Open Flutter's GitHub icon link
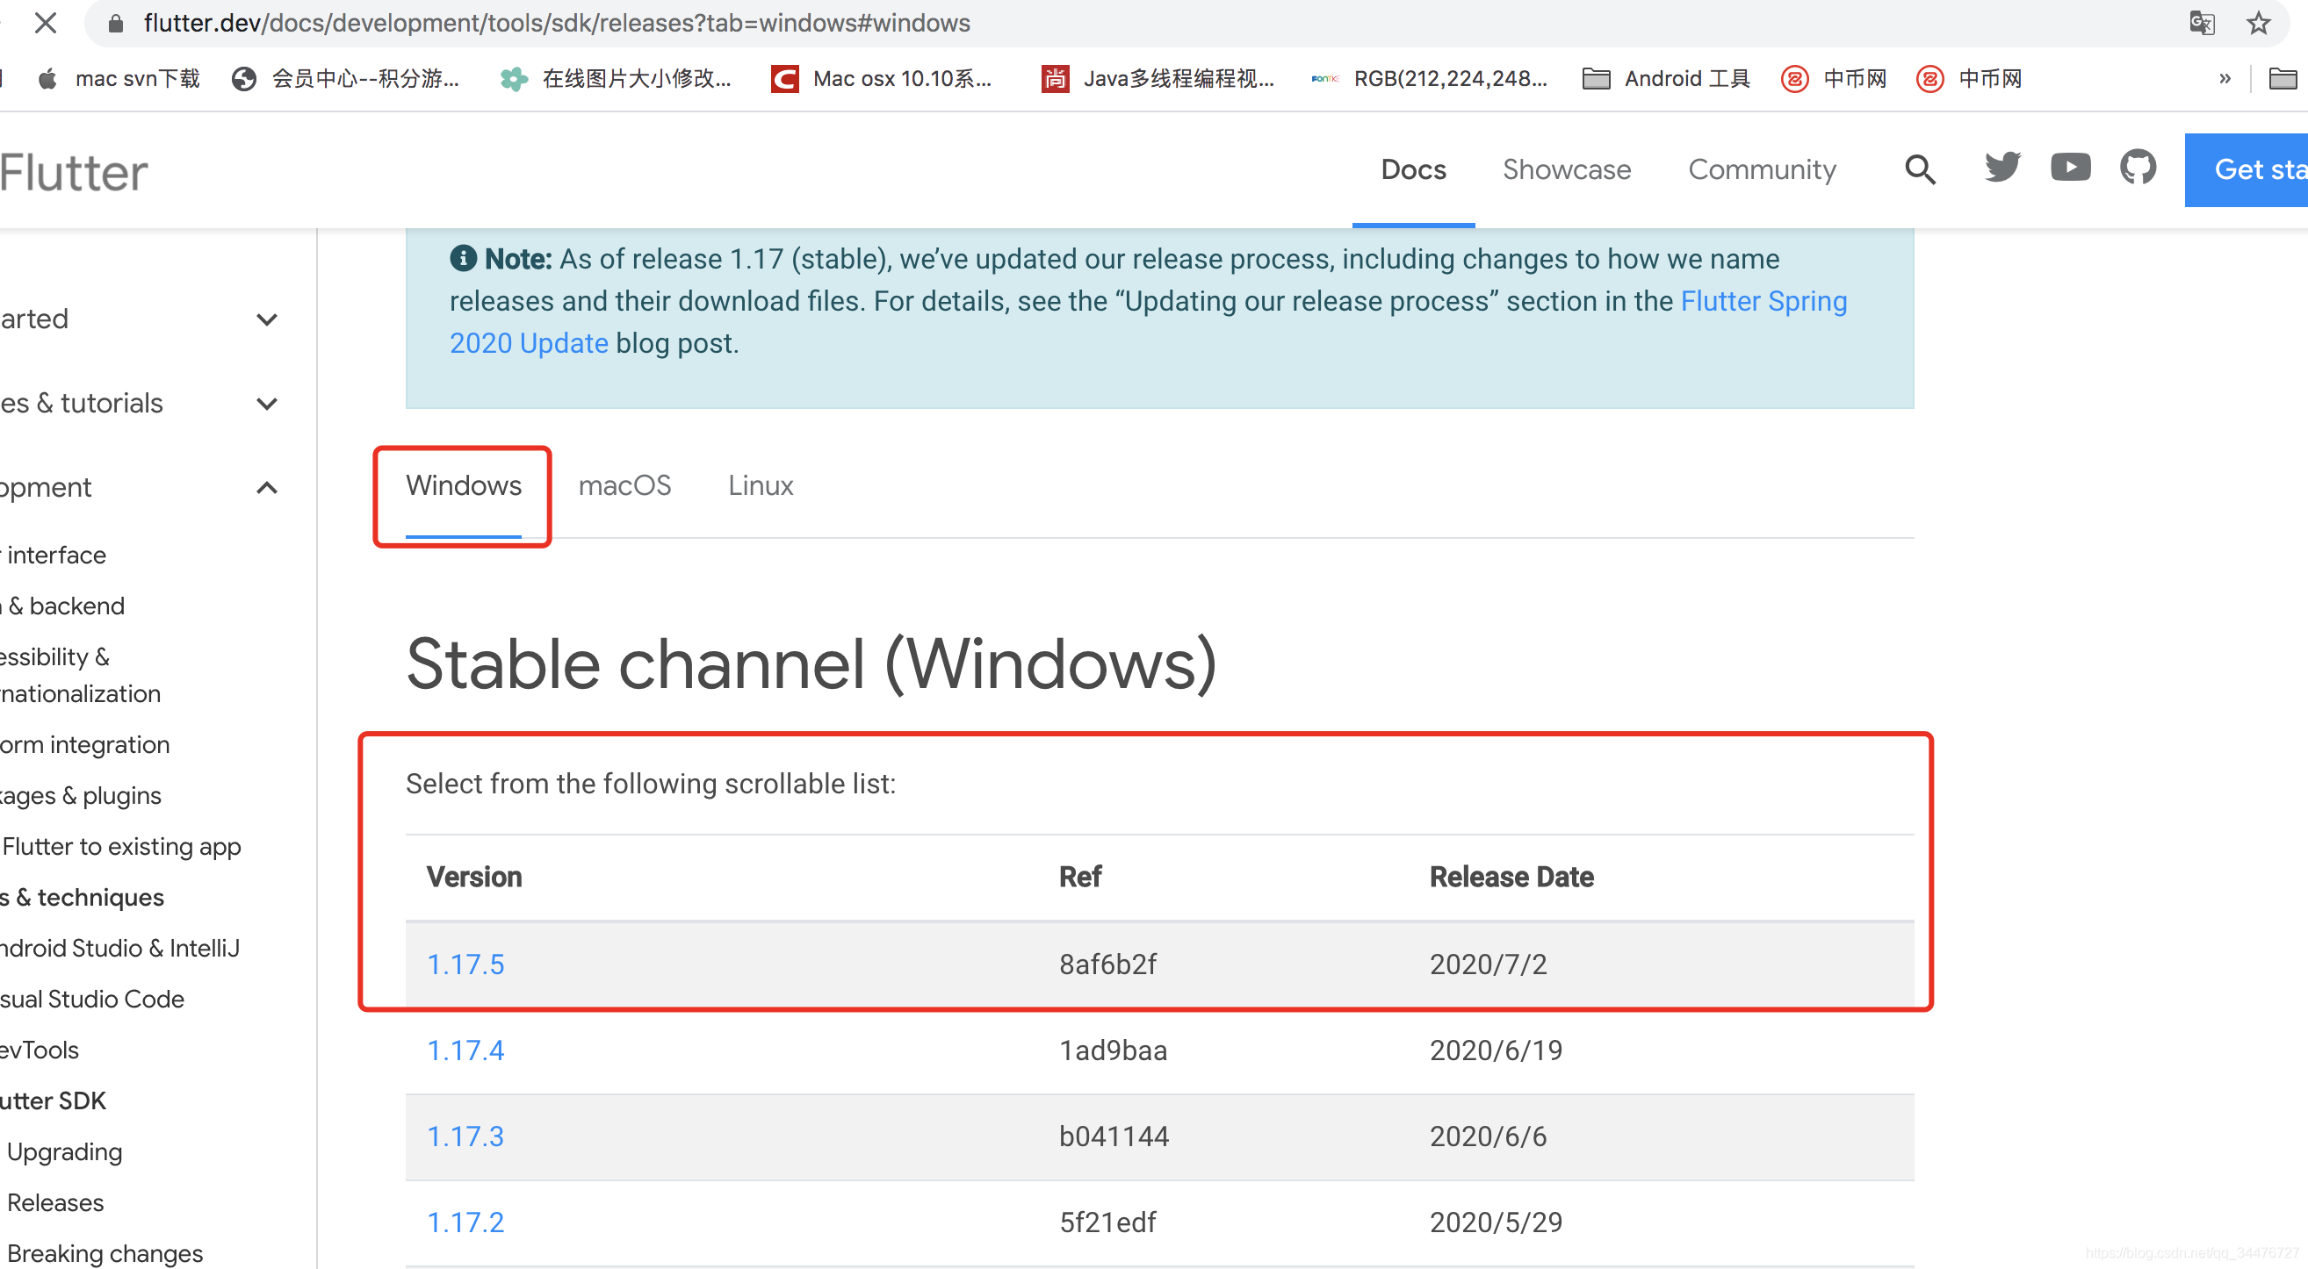 pyautogui.click(x=2138, y=168)
